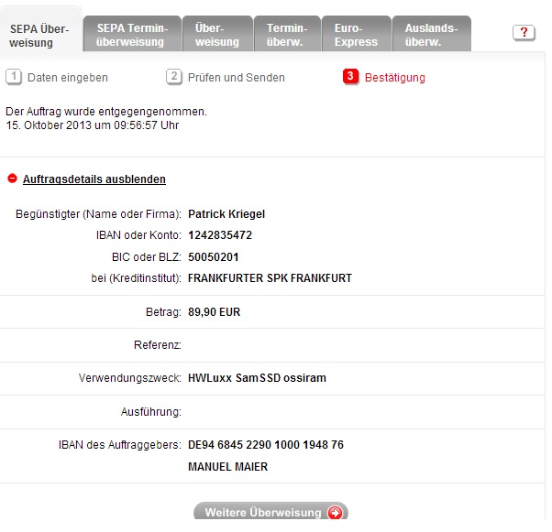The image size is (552, 532).
Task: Click the red question mark help icon
Action: point(524,33)
